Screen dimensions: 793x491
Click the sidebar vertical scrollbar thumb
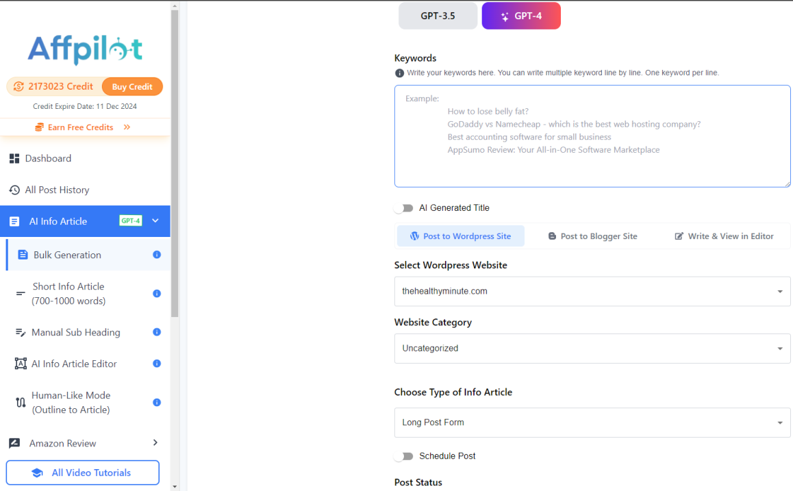[175, 164]
